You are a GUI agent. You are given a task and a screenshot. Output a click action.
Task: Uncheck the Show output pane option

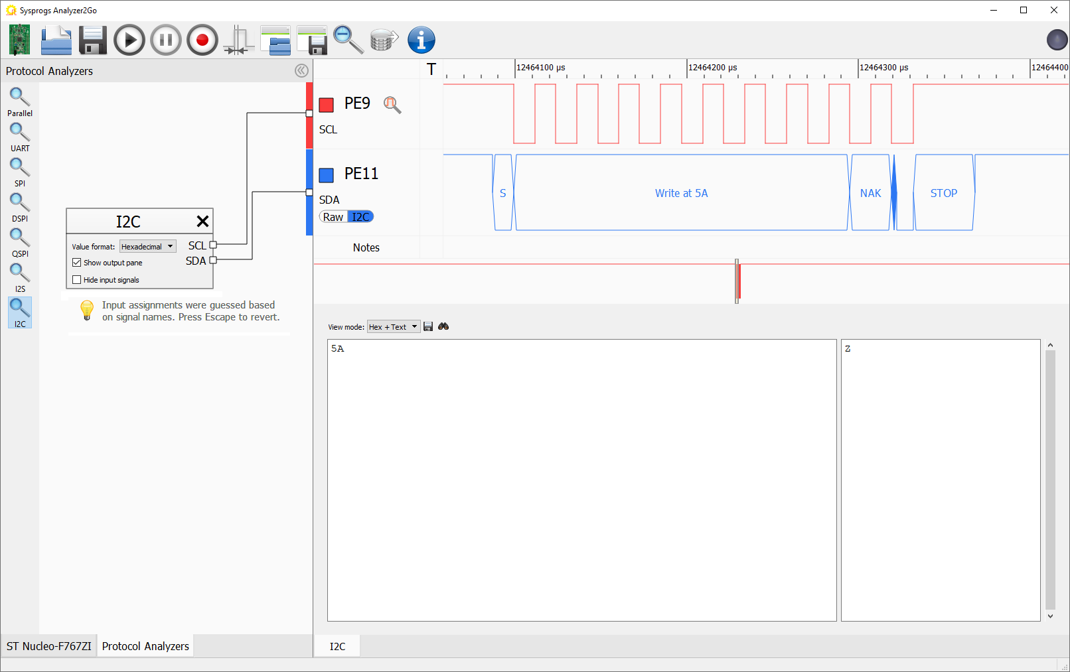pos(76,262)
